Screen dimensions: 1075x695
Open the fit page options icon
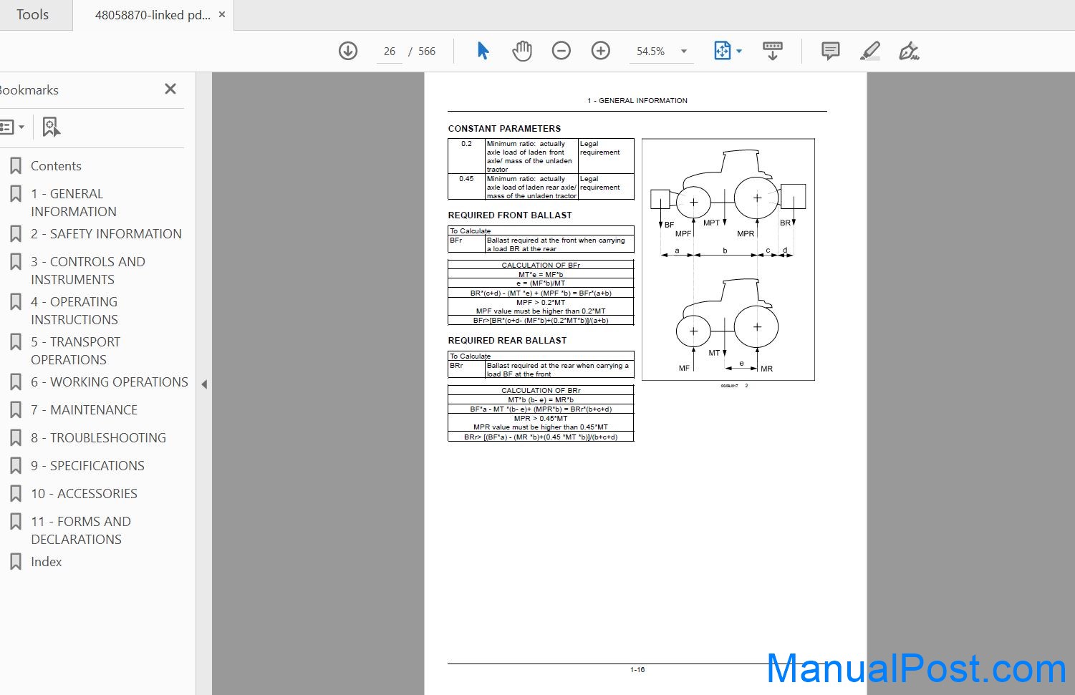pyautogui.click(x=722, y=51)
